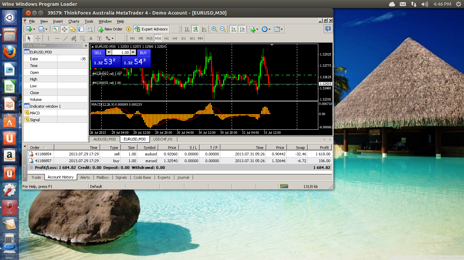Open the chat notification bubble showing 4
This screenshot has width=464, height=260.
pyautogui.click(x=328, y=29)
